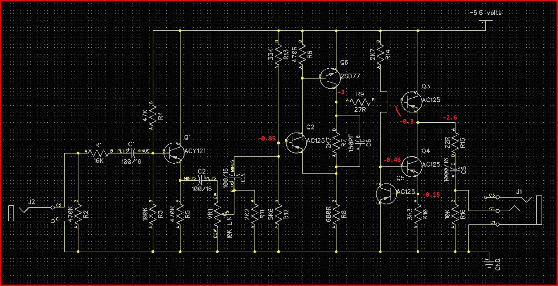Select transistor Q6 labeled 2SD77
The image size is (558, 286).
tap(330, 78)
